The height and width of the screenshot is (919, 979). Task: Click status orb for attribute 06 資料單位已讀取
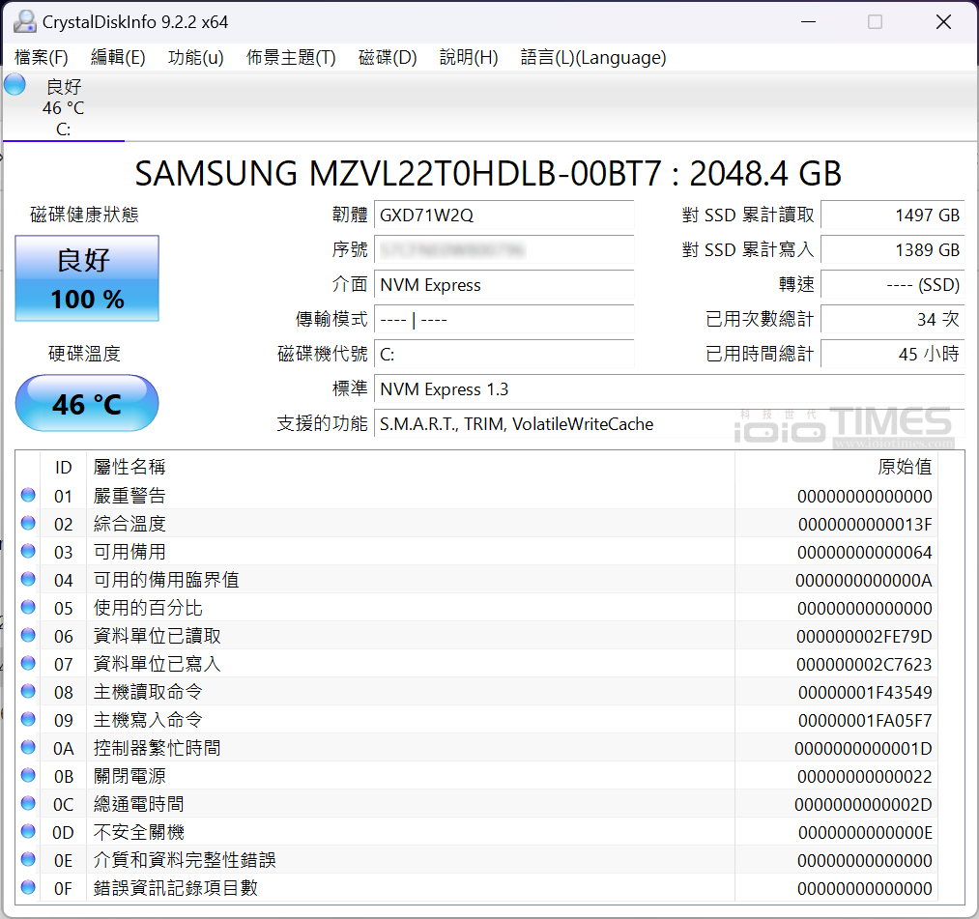(28, 636)
